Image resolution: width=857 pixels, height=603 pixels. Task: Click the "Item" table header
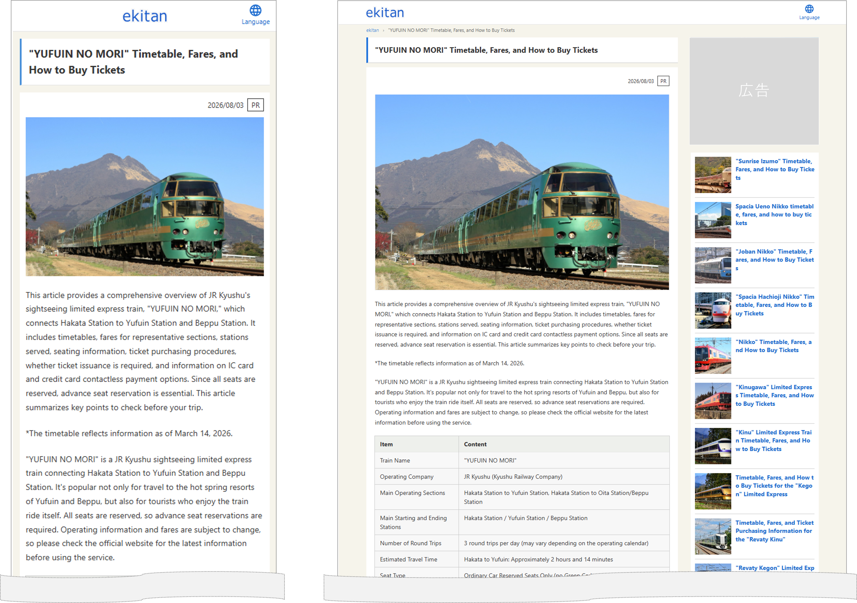coord(417,444)
